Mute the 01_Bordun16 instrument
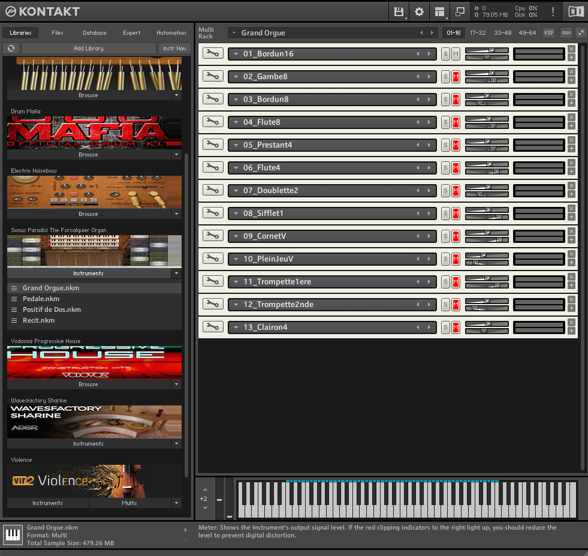The height and width of the screenshot is (556, 588). click(456, 53)
